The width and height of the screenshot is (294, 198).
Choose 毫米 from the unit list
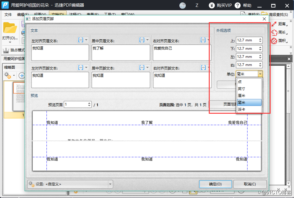(x=249, y=103)
